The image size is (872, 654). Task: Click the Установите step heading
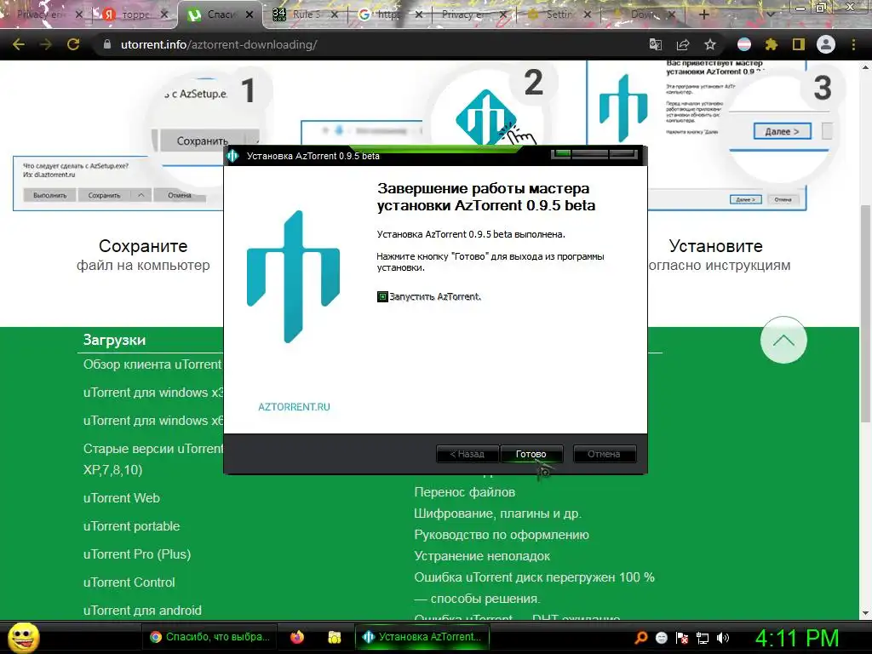(715, 246)
